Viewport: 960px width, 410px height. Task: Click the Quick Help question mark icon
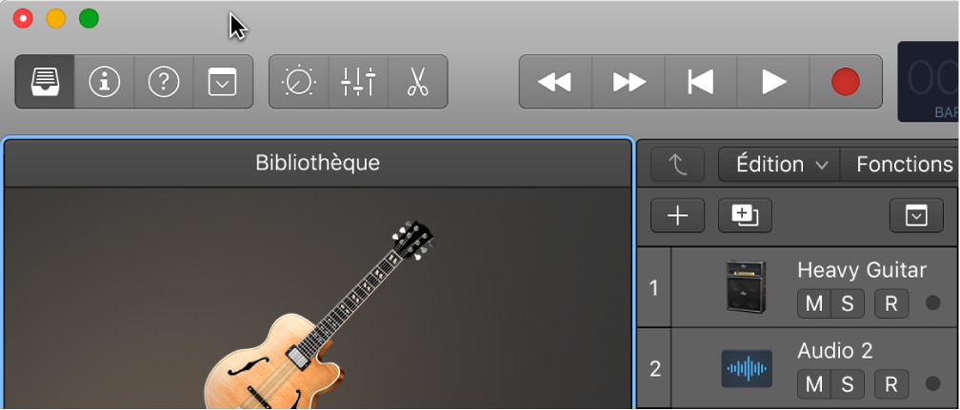coord(164,83)
